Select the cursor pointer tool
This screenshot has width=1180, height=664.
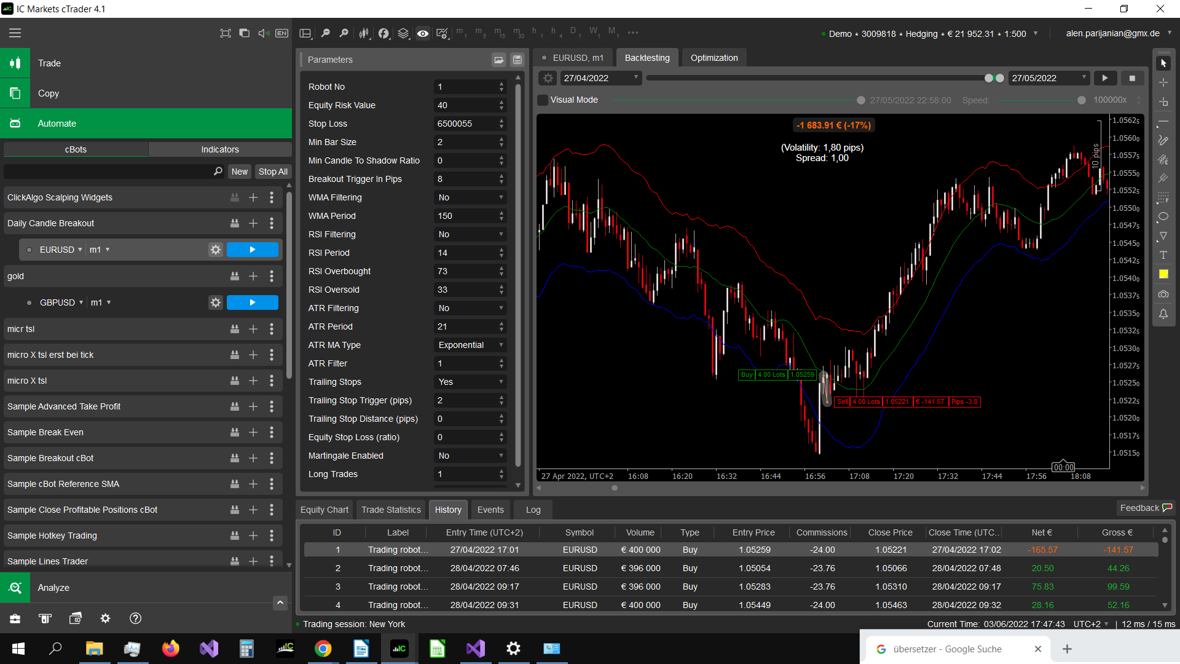pos(1163,63)
